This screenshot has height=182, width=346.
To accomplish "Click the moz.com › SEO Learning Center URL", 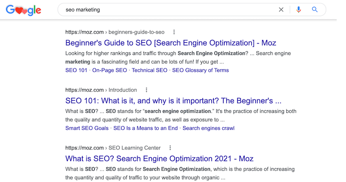I will 113,148.
